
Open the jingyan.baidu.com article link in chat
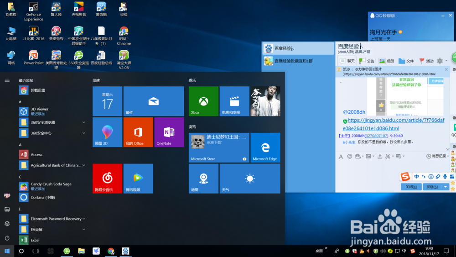394,124
